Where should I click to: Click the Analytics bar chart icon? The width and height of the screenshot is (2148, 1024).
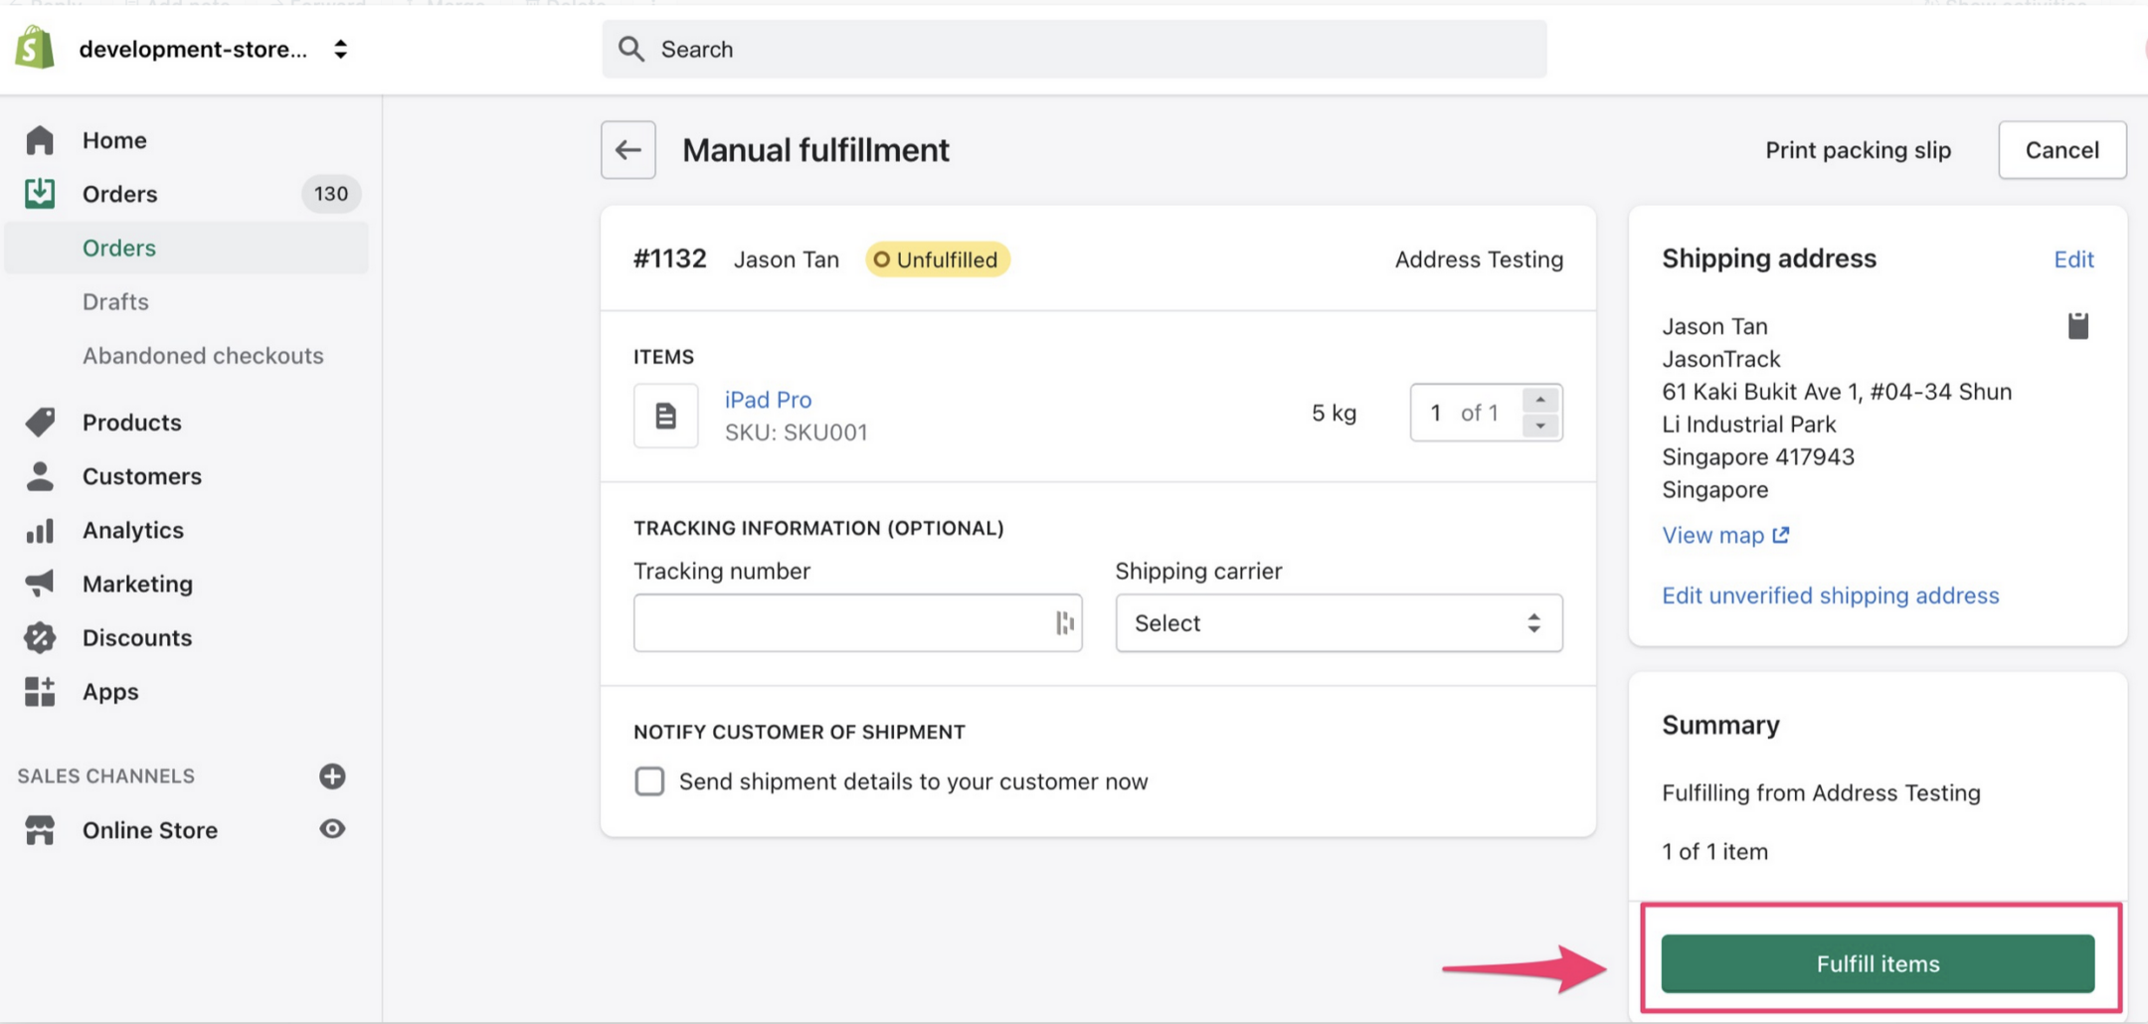[x=40, y=531]
